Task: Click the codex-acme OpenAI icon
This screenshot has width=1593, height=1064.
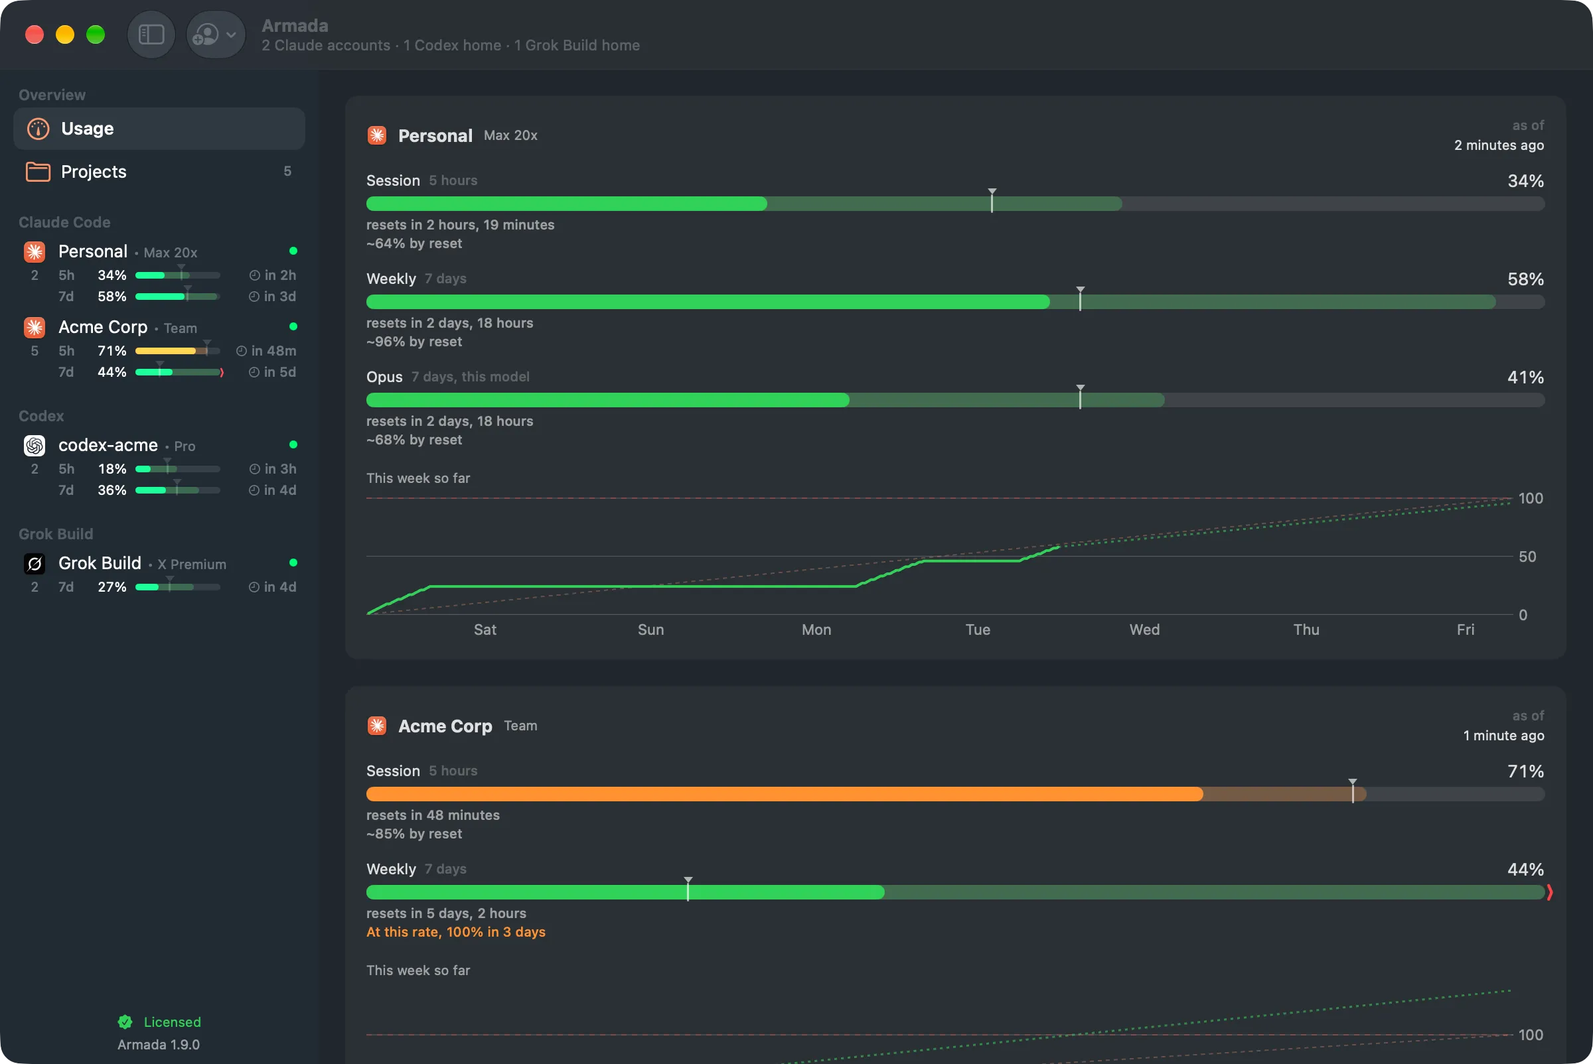Action: tap(35, 445)
